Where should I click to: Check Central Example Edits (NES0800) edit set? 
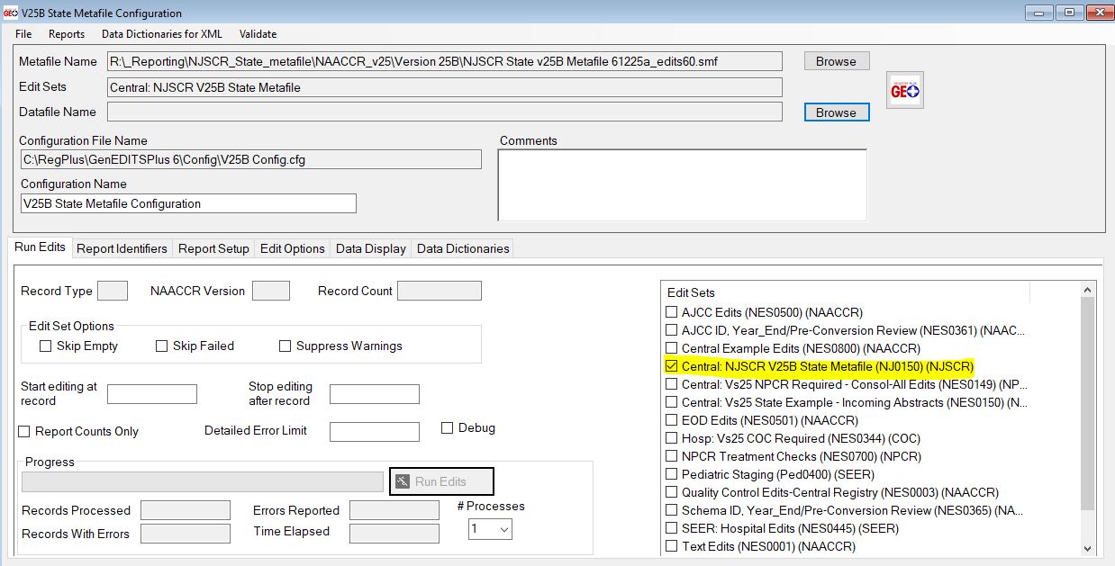[x=671, y=348]
